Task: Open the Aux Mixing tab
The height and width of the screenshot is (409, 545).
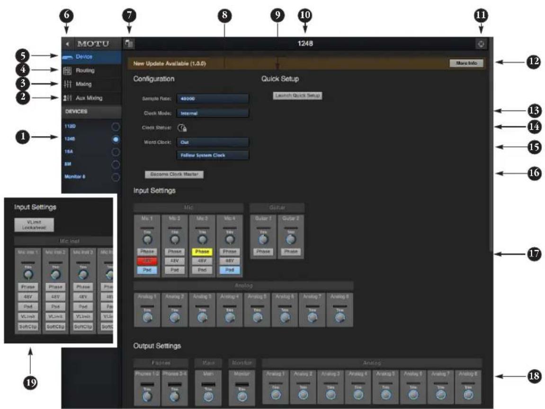Action: pos(91,98)
